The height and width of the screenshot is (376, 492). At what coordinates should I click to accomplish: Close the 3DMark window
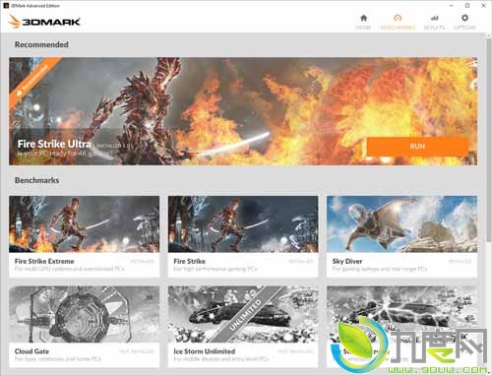[483, 6]
